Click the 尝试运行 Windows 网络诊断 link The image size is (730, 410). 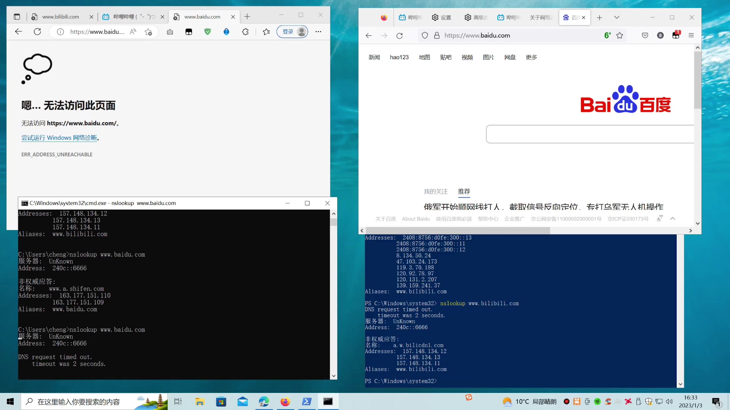point(59,138)
